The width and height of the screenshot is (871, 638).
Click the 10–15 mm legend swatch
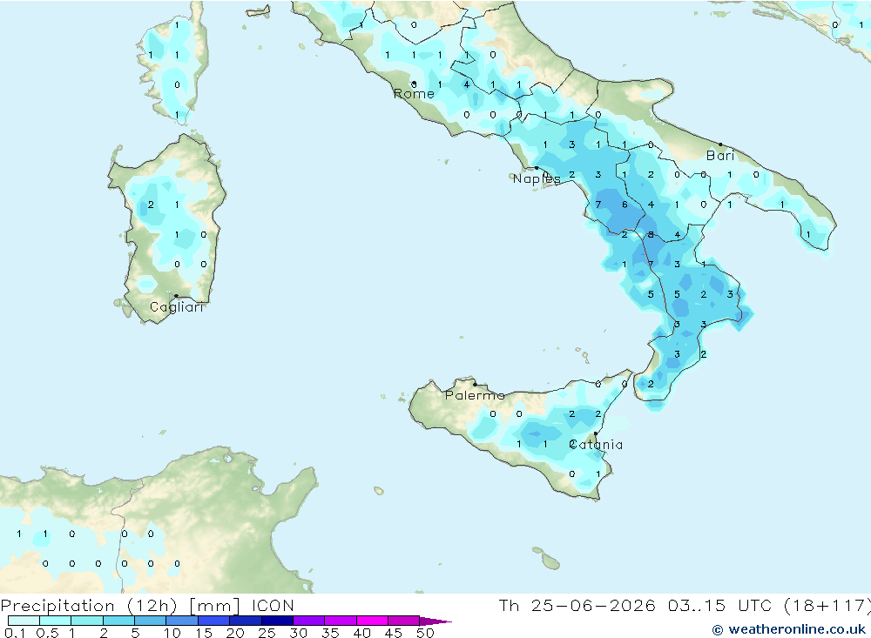pyautogui.click(x=182, y=621)
